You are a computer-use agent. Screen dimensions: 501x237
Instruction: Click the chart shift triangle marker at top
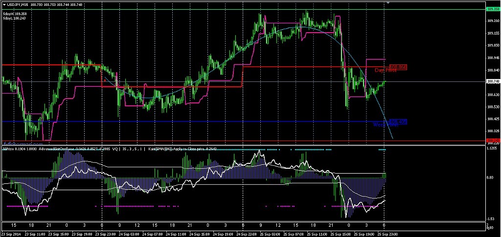pos(388,2)
